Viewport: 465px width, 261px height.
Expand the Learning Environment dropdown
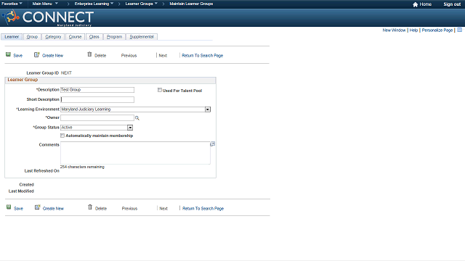[208, 109]
